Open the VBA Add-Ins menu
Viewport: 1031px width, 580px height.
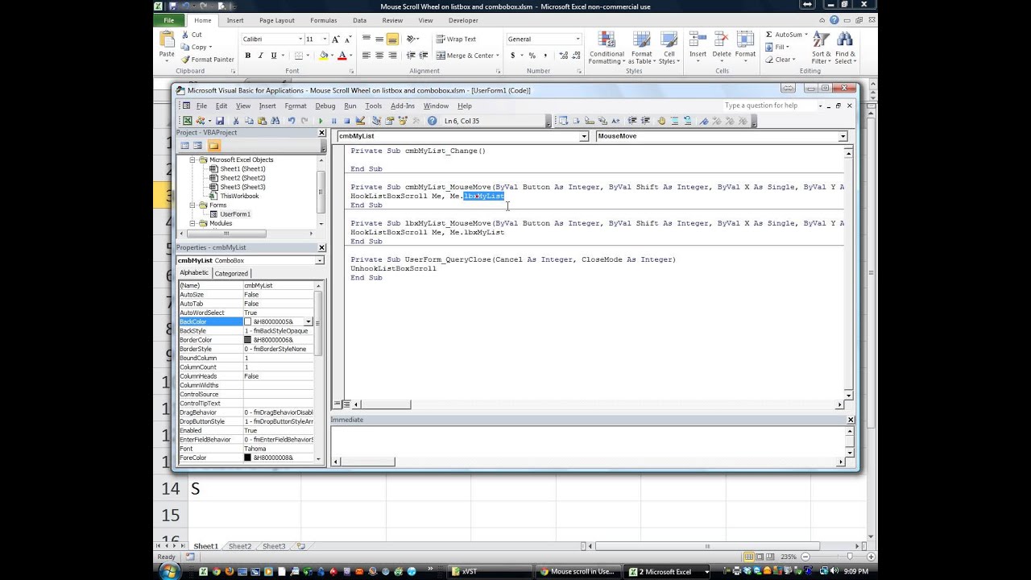(403, 106)
